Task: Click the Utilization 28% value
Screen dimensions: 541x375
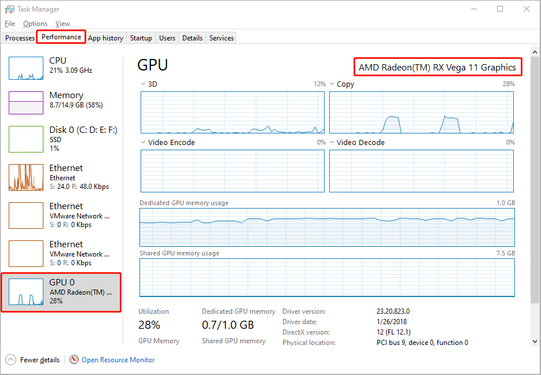Action: [x=149, y=325]
